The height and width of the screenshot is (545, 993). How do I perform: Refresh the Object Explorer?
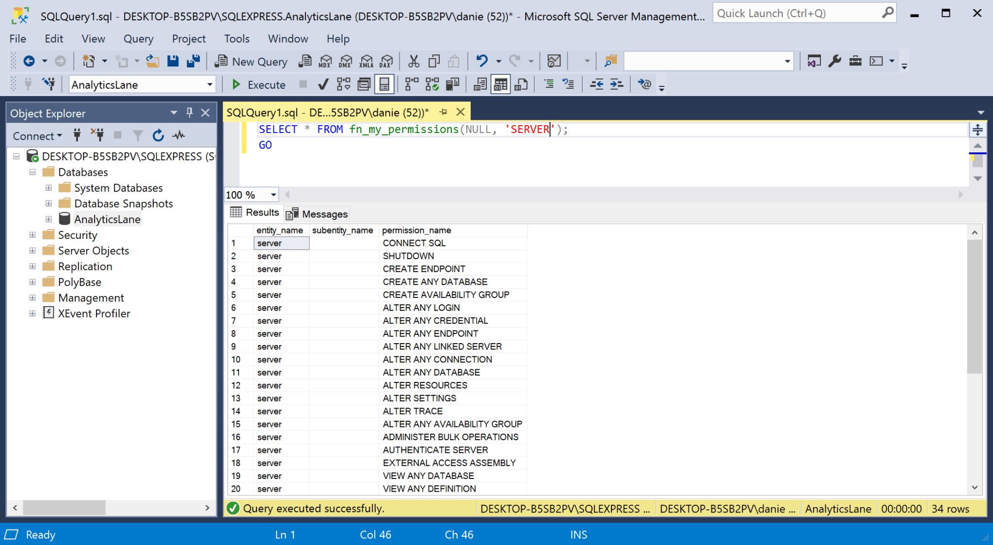pos(158,135)
